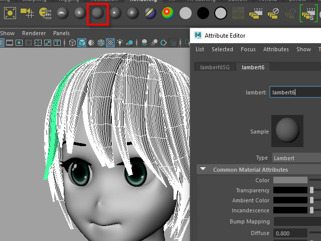This screenshot has width=321, height=241.
Task: Toggle textured checker display in viewport toolbar
Action: coord(110,43)
